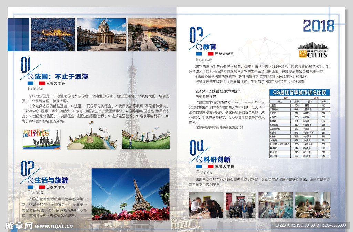Click the 2015 column header in ranking table
Image resolution: width=353 pixels, height=232 pixels.
point(316,98)
